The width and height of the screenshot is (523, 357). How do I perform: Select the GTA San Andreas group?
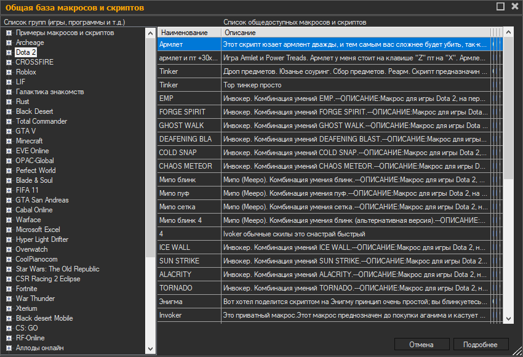42,200
